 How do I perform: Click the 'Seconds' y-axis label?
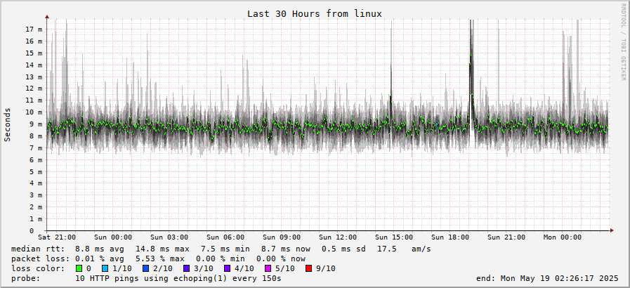pos(7,124)
